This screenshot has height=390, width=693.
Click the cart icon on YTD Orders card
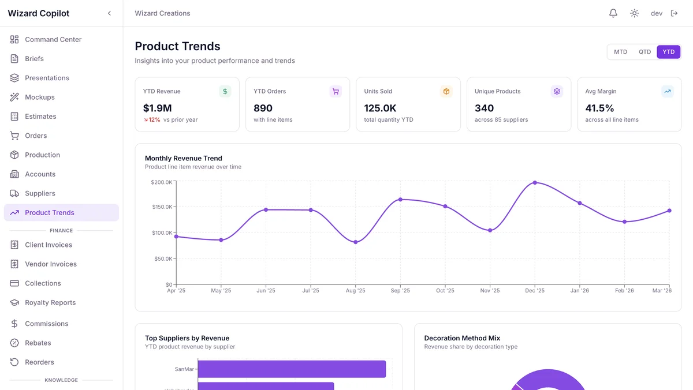coord(336,91)
